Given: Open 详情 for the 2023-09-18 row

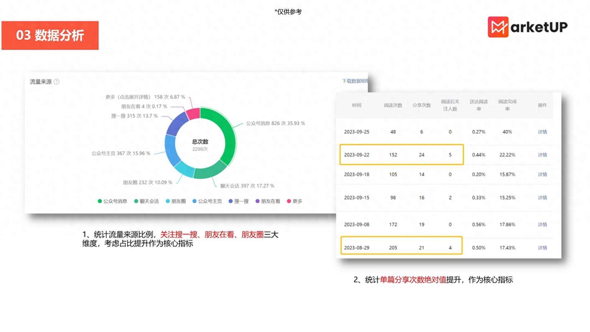Looking at the screenshot, I should click(542, 174).
